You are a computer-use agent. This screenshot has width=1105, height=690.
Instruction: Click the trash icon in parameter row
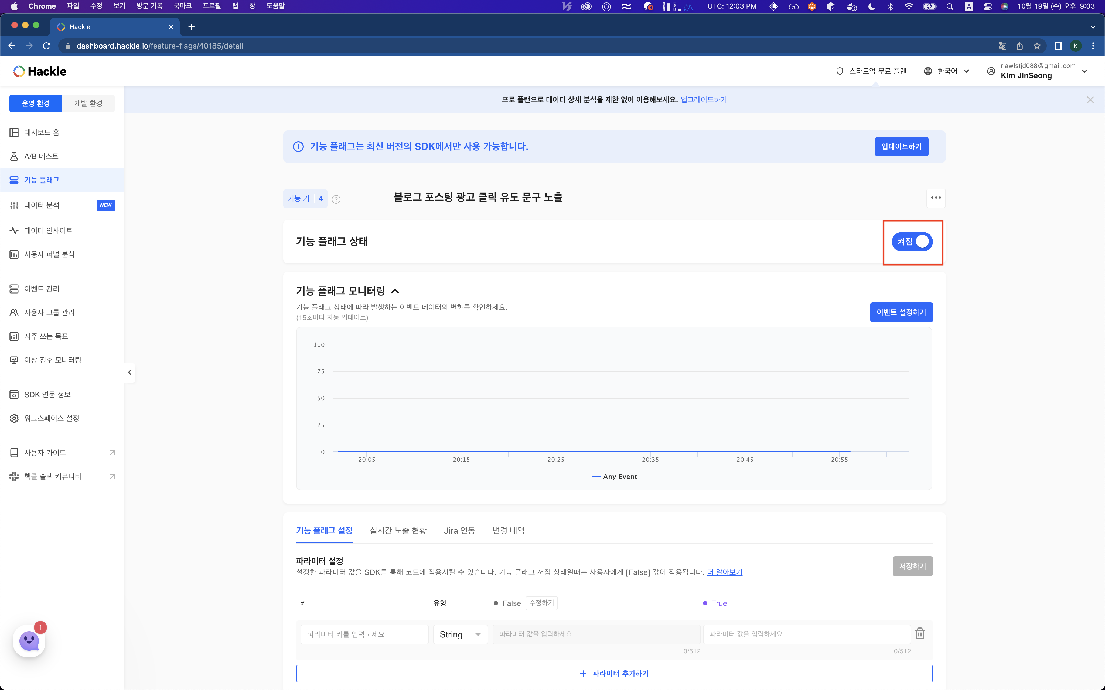point(920,633)
